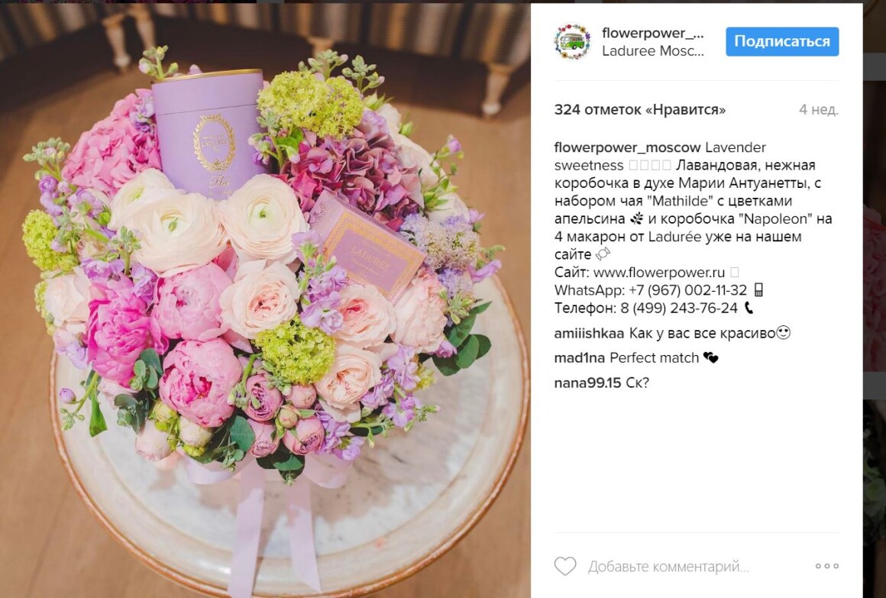The height and width of the screenshot is (598, 886).
Task: Open commenter mad1na profile
Action: pyautogui.click(x=579, y=357)
